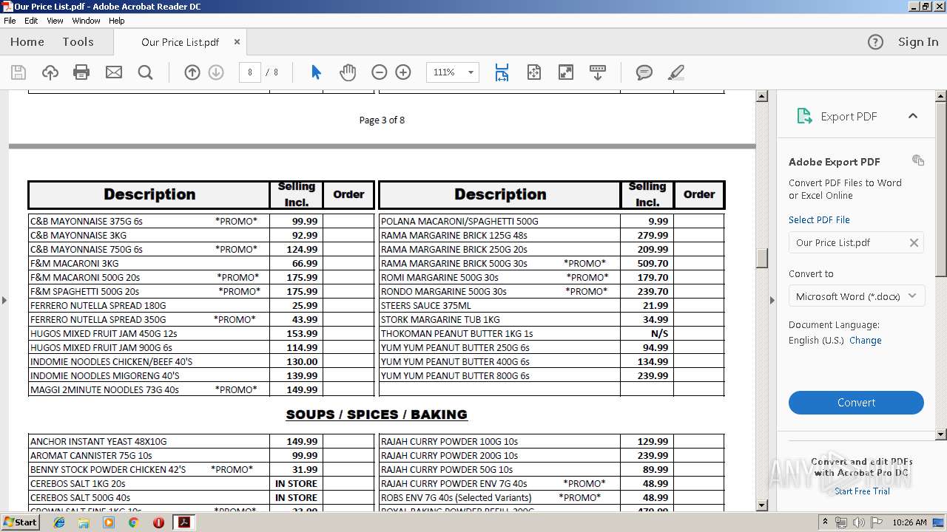
Task: Go to previous page arrow
Action: [x=192, y=72]
